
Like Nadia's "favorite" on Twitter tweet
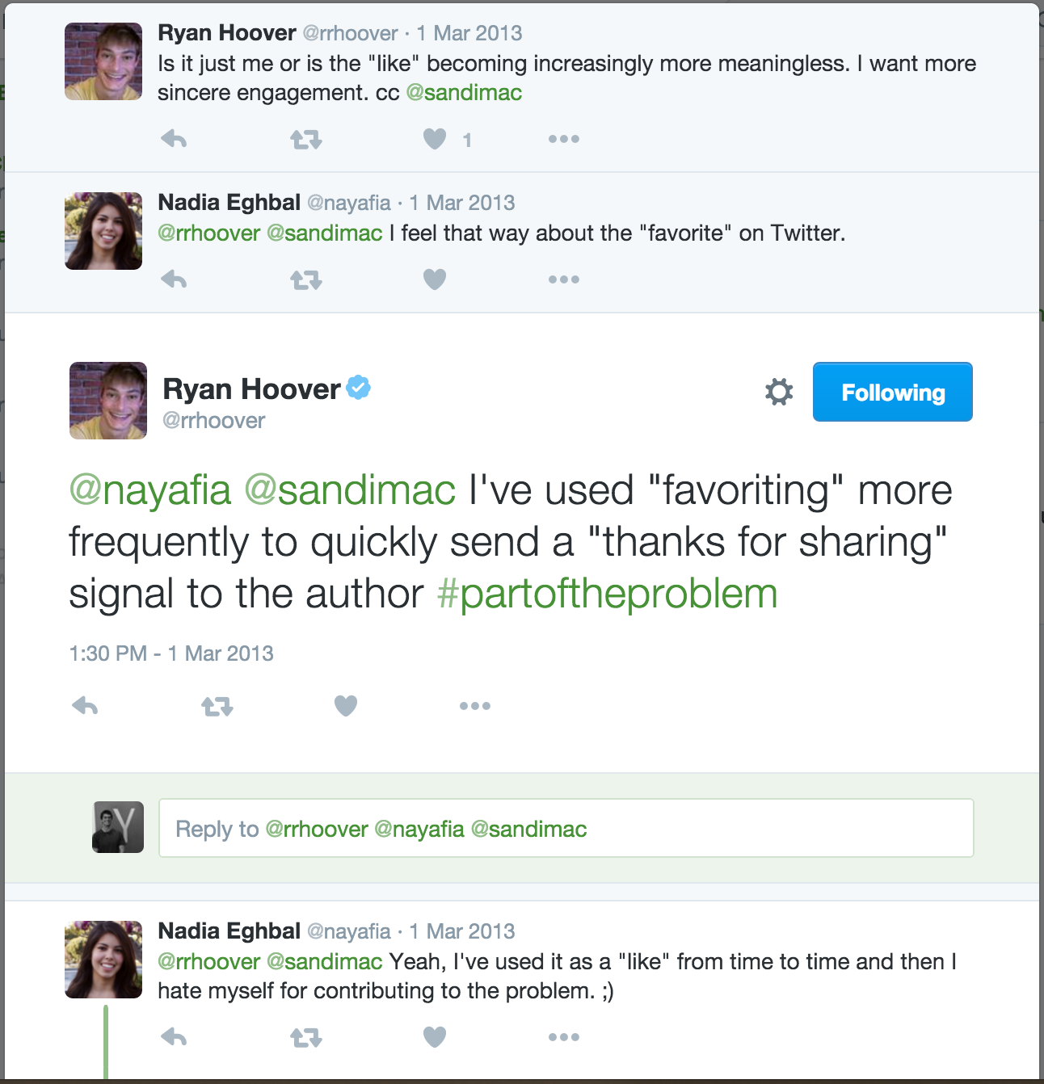click(x=435, y=279)
